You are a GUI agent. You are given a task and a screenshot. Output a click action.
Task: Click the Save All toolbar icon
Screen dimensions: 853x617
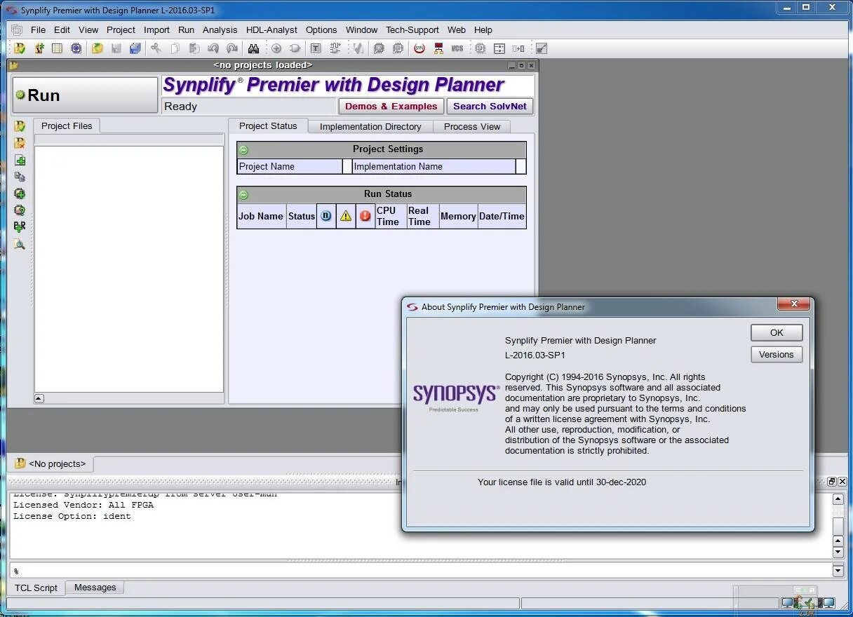(135, 48)
